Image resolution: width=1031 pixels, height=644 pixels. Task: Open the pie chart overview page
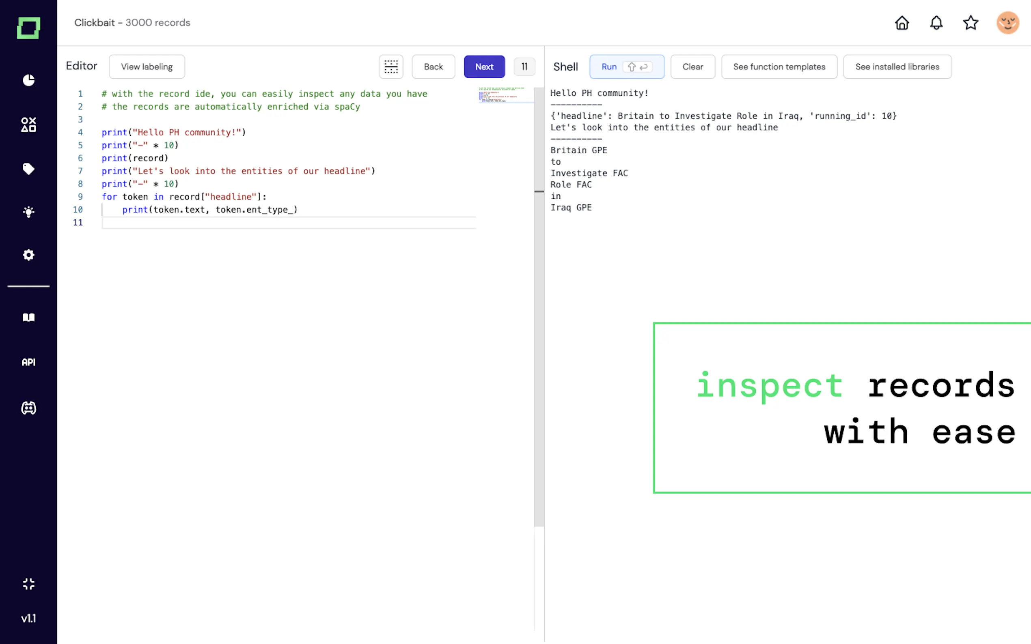28,80
